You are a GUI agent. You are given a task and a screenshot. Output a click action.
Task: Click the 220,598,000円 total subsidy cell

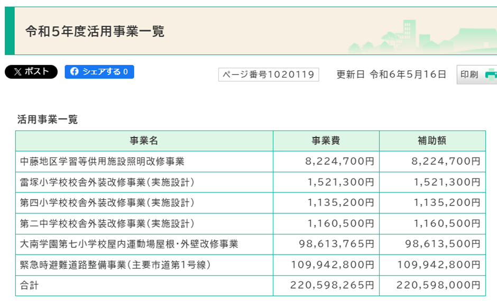[438, 286]
